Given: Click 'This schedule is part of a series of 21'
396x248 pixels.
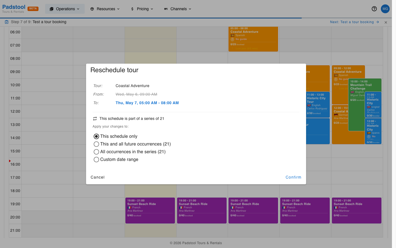Looking at the screenshot, I should [132, 118].
